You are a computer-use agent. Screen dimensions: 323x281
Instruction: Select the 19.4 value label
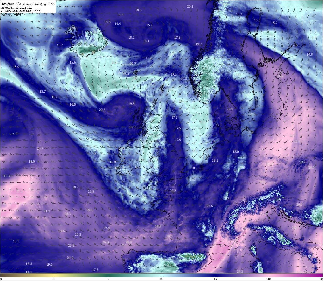(x=106, y=228)
